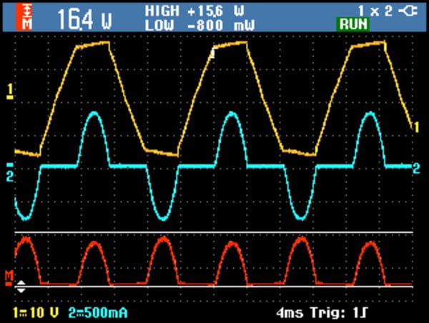Click the white trigger marker on yellow trace
429x323 pixels.
(213, 53)
